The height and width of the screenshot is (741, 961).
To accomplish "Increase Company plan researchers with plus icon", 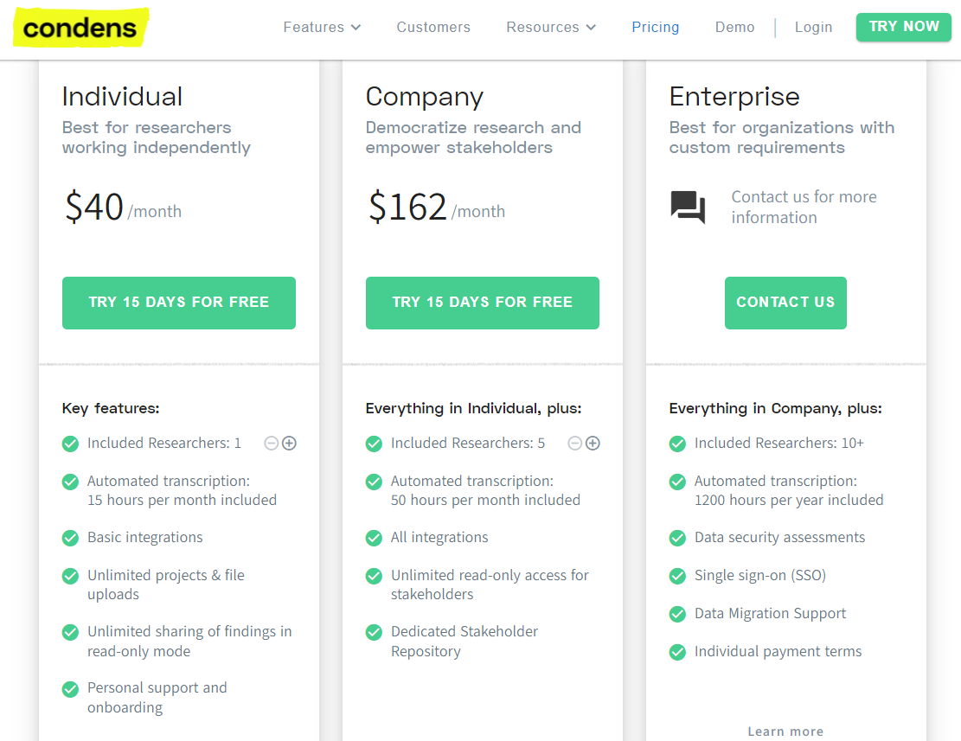I will [x=593, y=444].
